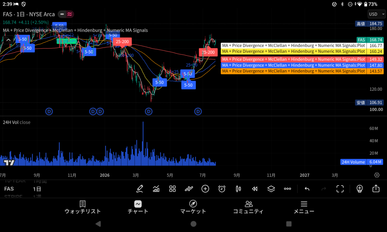The image size is (387, 232).
Task: Open the 1日 interval selector
Action: [37, 189]
